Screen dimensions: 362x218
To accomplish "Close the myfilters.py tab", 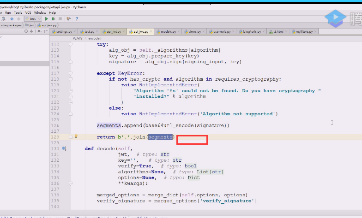I will 315,31.
